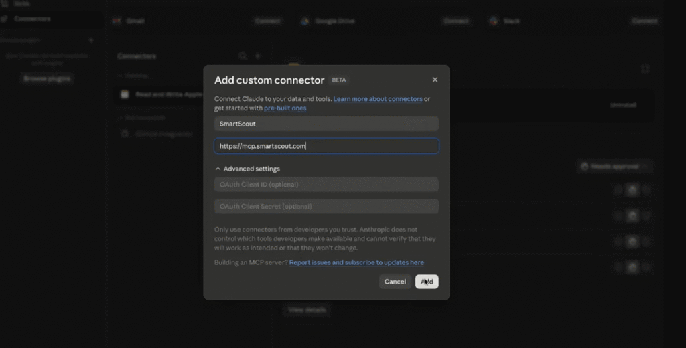This screenshot has height=348, width=686.
Task: Select the BETA badge next to title
Action: point(338,80)
